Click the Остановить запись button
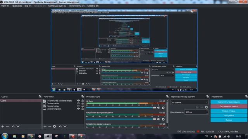 (229, 107)
